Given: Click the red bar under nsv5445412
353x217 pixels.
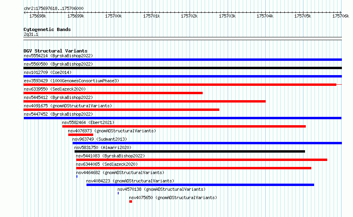Looking at the screenshot, I should click(144, 101).
